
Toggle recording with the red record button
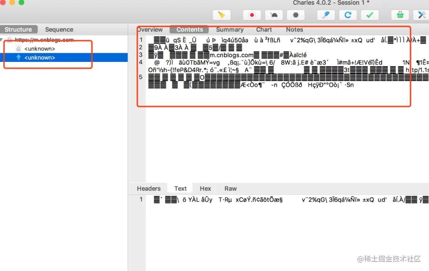(x=251, y=15)
